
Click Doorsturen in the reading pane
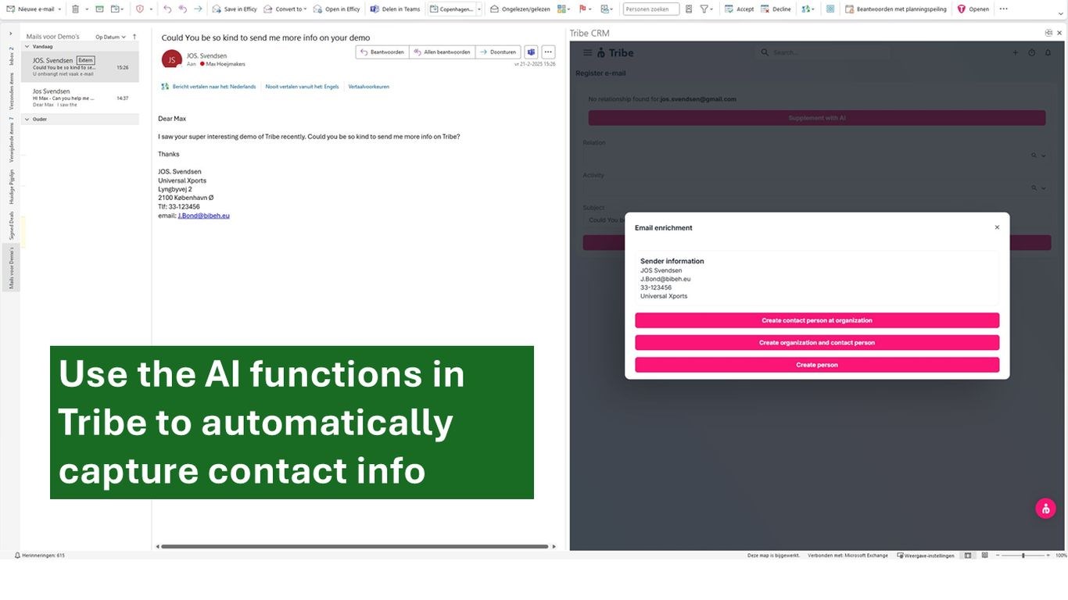[497, 52]
